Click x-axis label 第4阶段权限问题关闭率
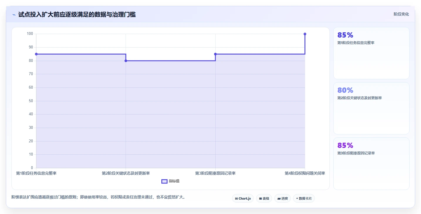Image resolution: width=421 pixels, height=214 pixels. [x=305, y=173]
